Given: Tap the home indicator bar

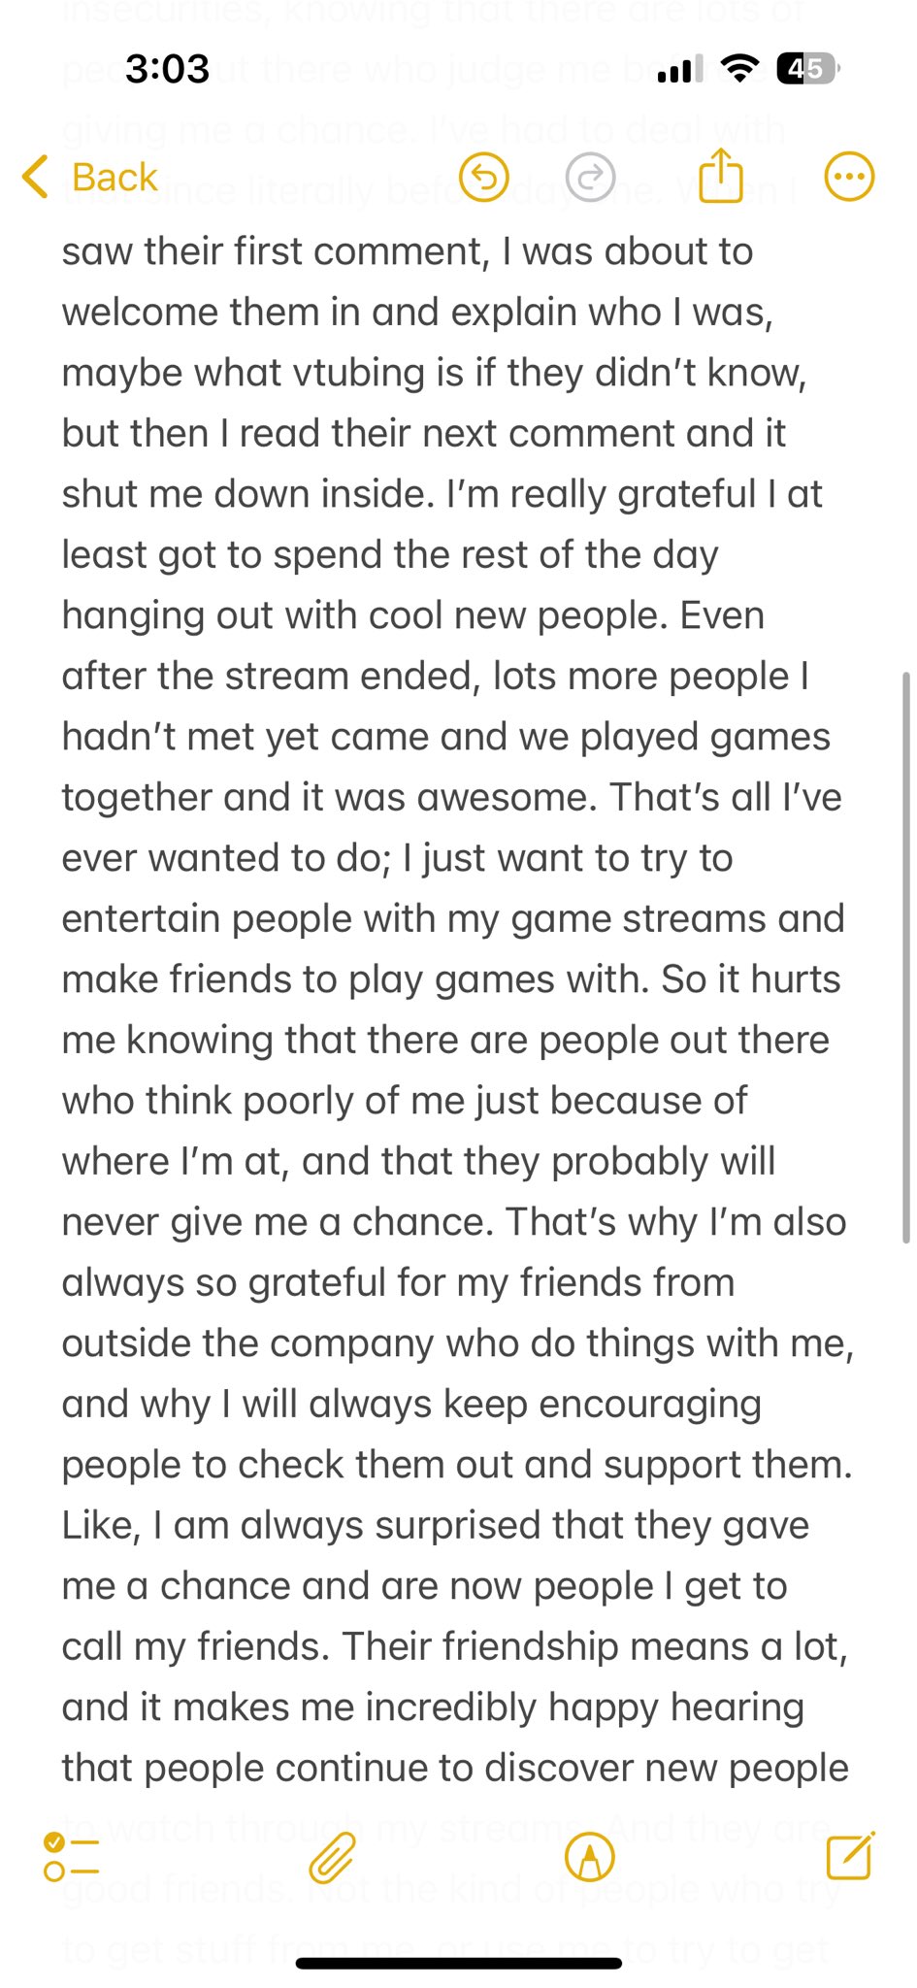Looking at the screenshot, I should (x=458, y=1963).
